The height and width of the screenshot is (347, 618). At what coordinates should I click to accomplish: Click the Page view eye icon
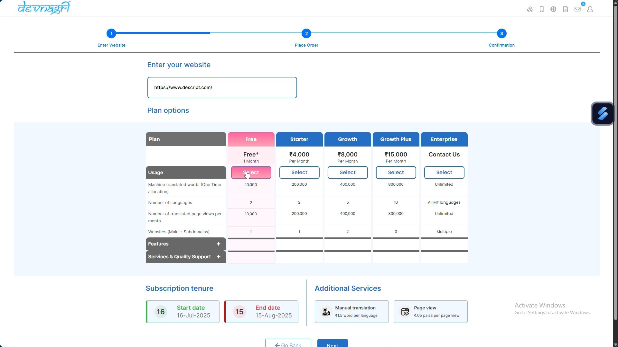[405, 312]
